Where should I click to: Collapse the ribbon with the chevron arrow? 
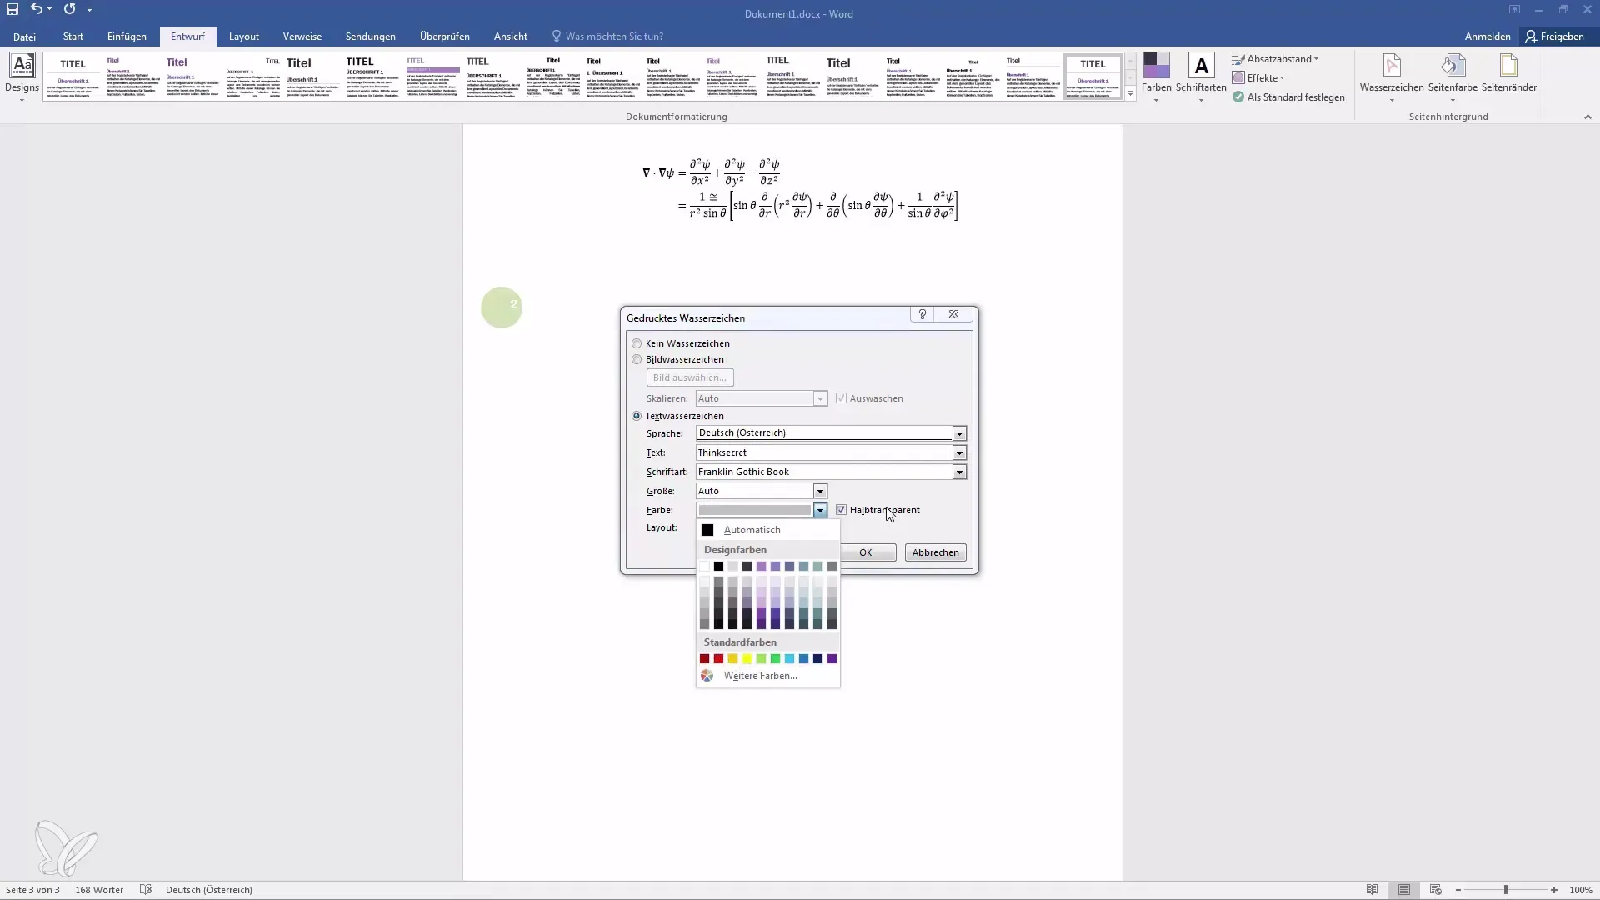point(1587,117)
